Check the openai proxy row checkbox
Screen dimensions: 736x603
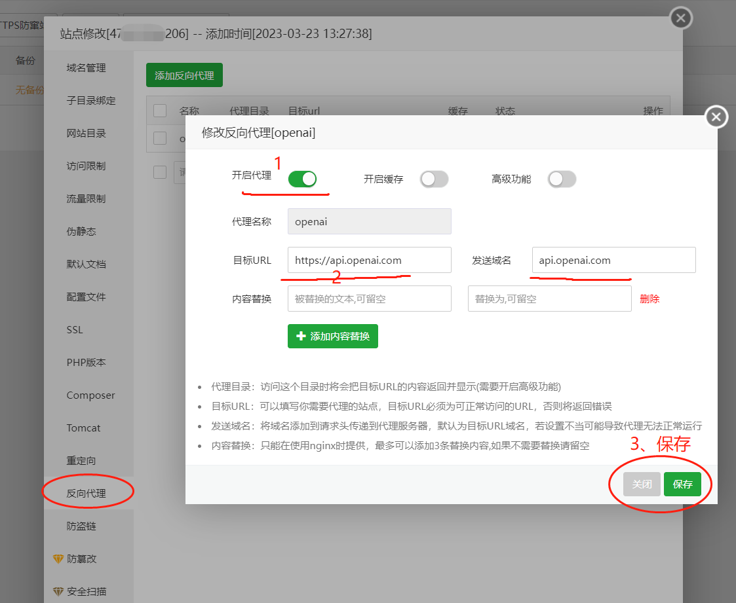160,138
